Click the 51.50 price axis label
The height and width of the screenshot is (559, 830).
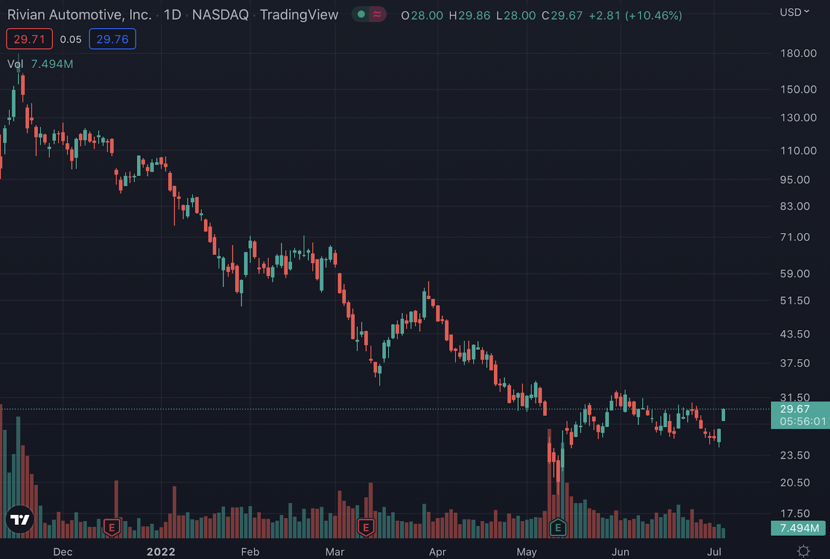click(795, 301)
